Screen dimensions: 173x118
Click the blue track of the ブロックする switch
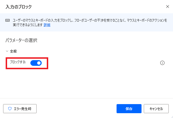pos(33,63)
